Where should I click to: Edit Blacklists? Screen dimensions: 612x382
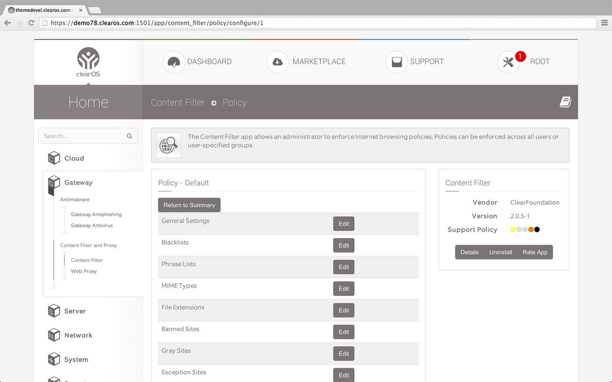344,245
